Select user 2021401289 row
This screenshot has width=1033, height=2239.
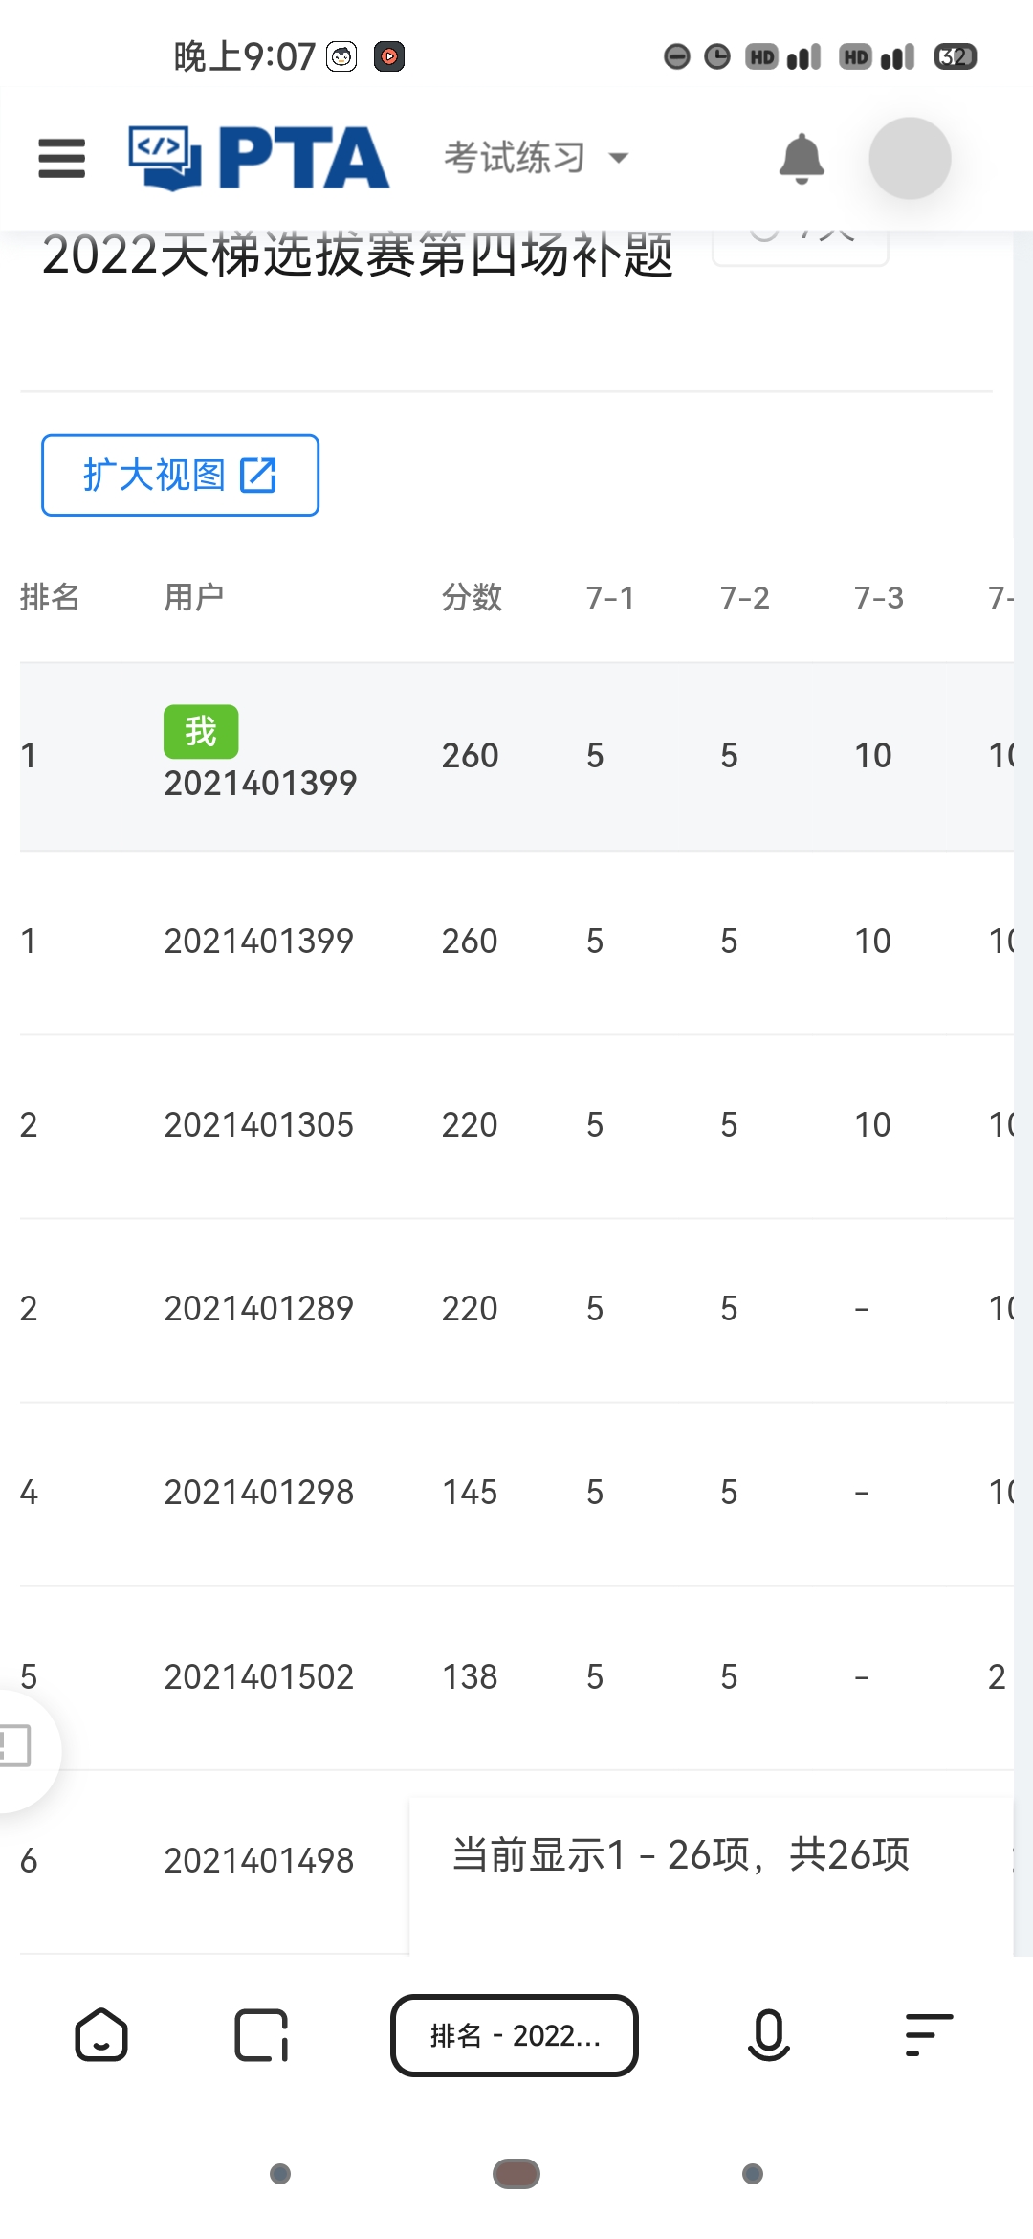click(x=258, y=1309)
